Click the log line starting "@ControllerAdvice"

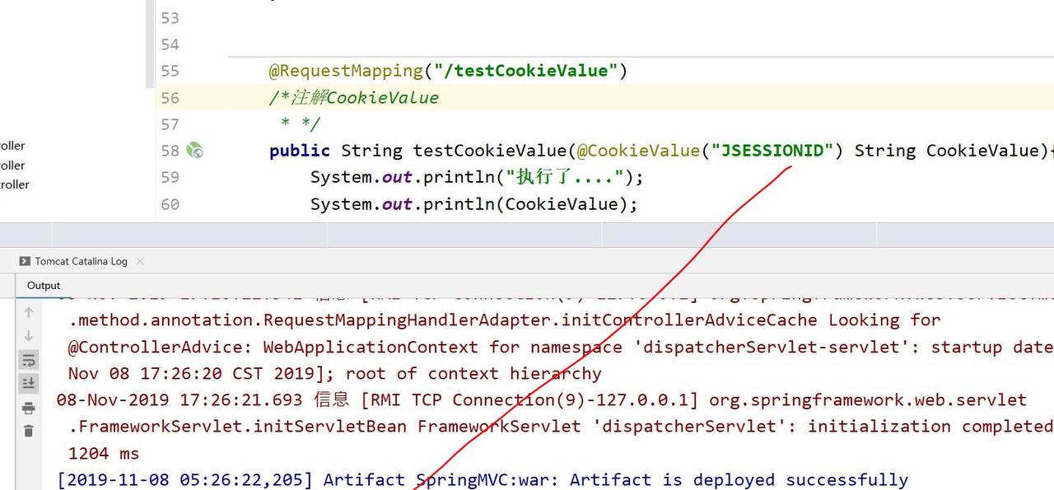(560, 347)
